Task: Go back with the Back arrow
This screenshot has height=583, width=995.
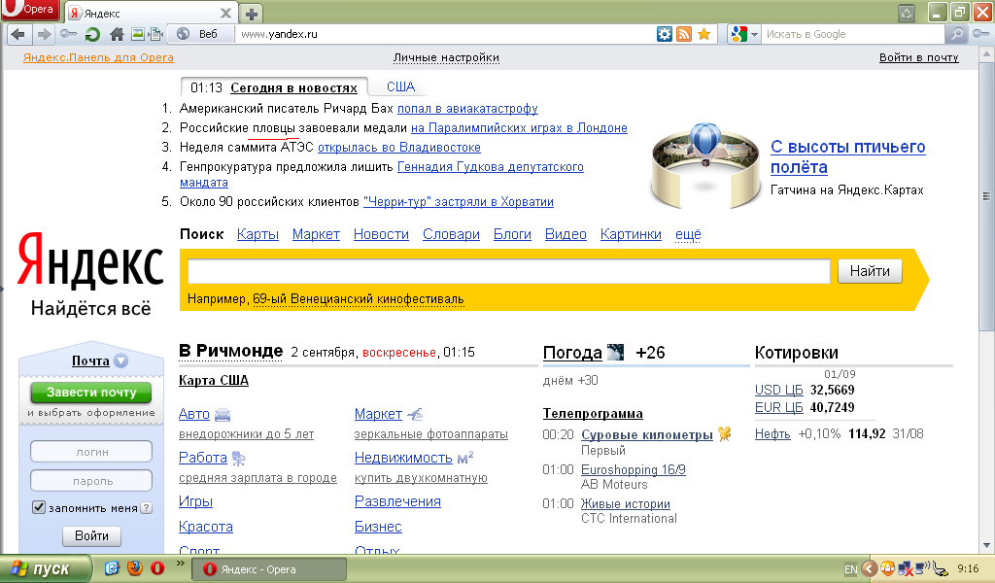Action: click(x=18, y=34)
